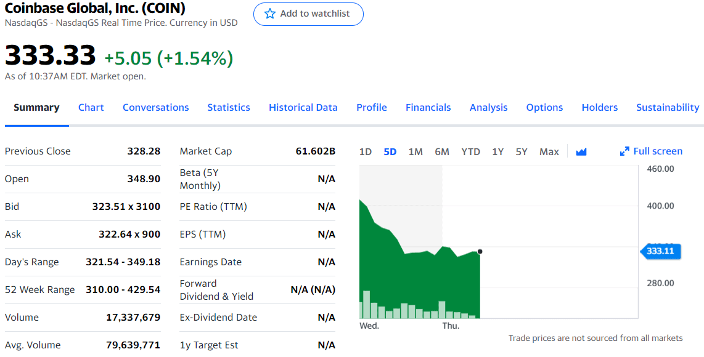Open the Conversations tab

click(156, 108)
